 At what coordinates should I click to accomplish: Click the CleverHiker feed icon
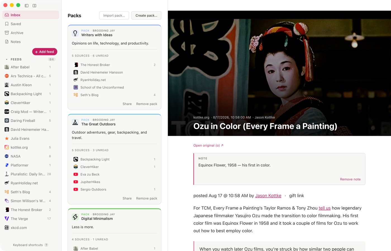[7, 103]
